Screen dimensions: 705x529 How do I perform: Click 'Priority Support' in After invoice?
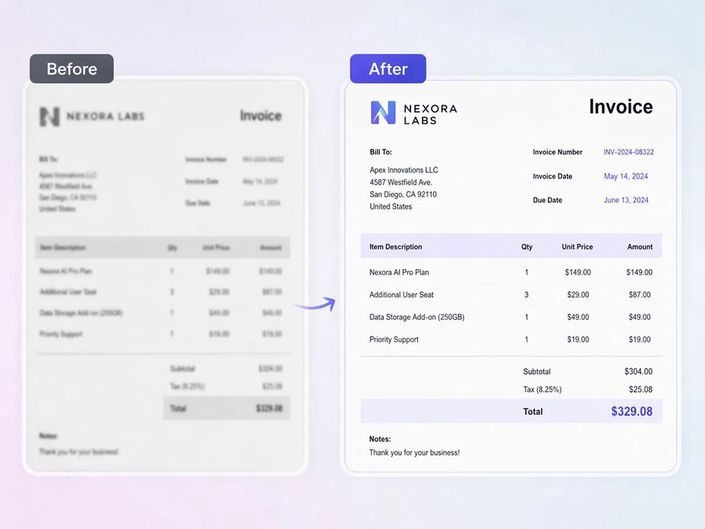click(x=394, y=340)
